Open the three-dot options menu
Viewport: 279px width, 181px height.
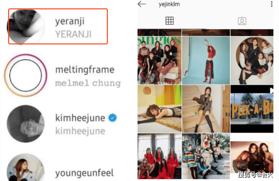(x=271, y=4)
